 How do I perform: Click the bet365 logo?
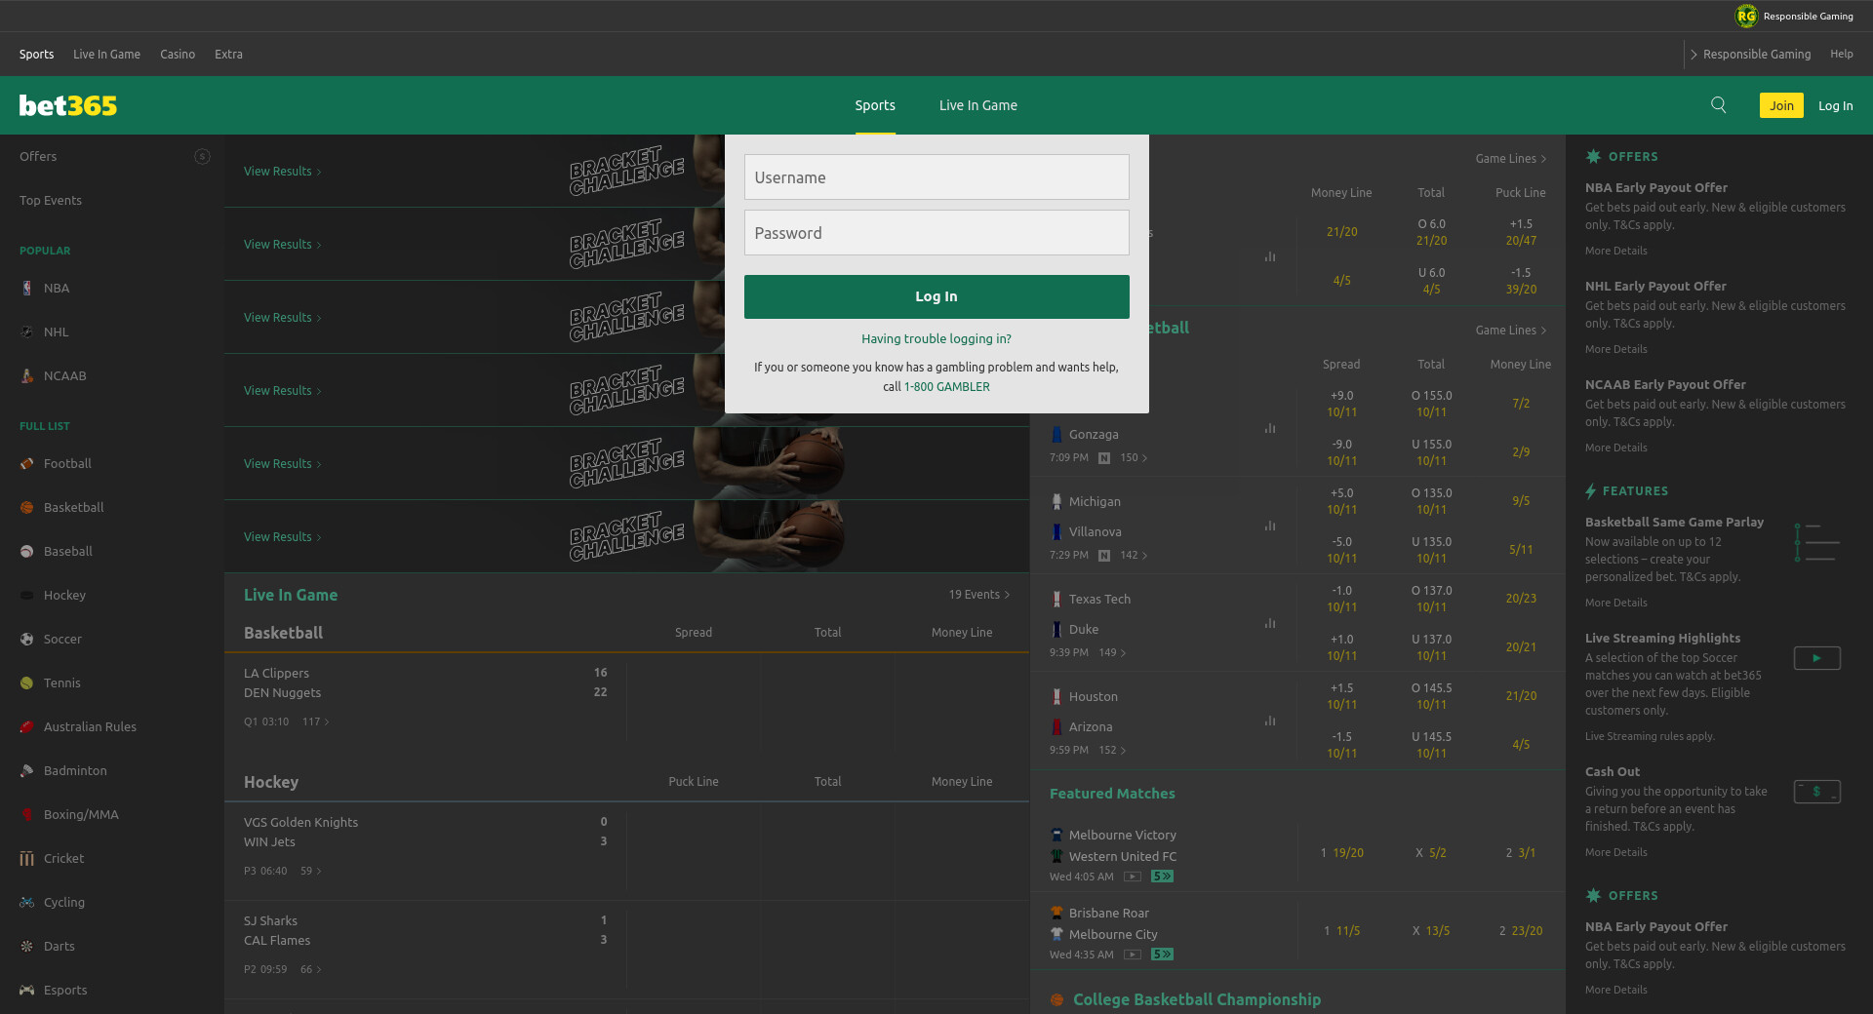(x=68, y=105)
